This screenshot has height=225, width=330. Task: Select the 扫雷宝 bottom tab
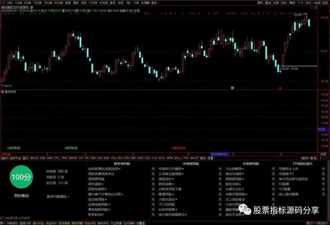click(141, 223)
